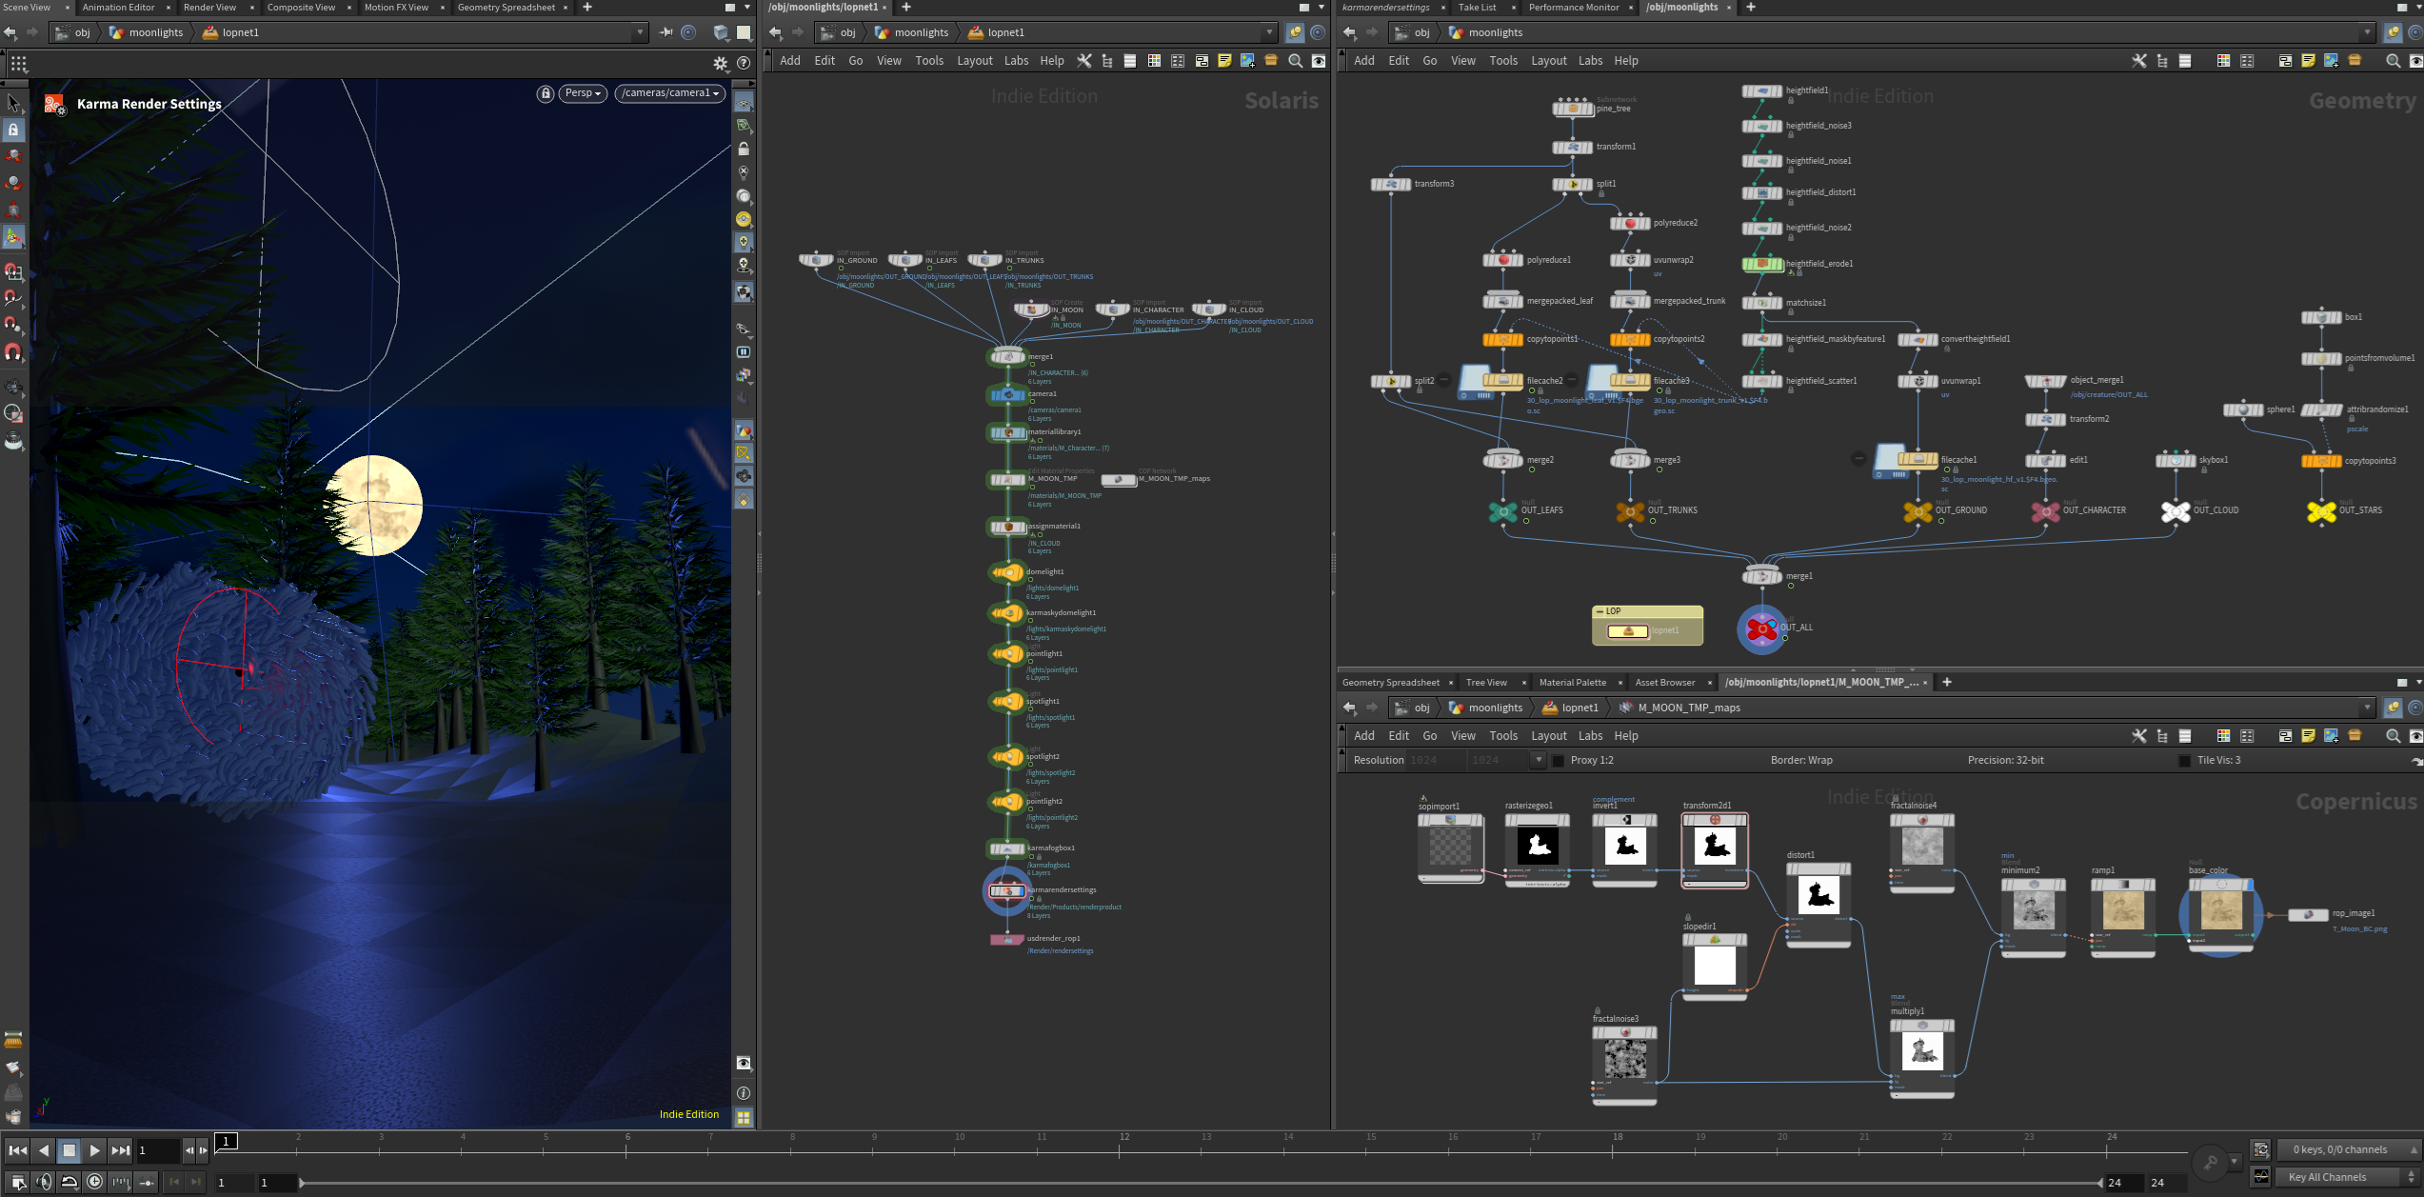This screenshot has width=2424, height=1197.
Task: Enable the Tile Vis: 3 checkbox
Action: [x=2184, y=760]
